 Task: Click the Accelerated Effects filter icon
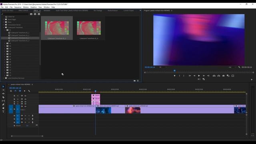[31, 14]
